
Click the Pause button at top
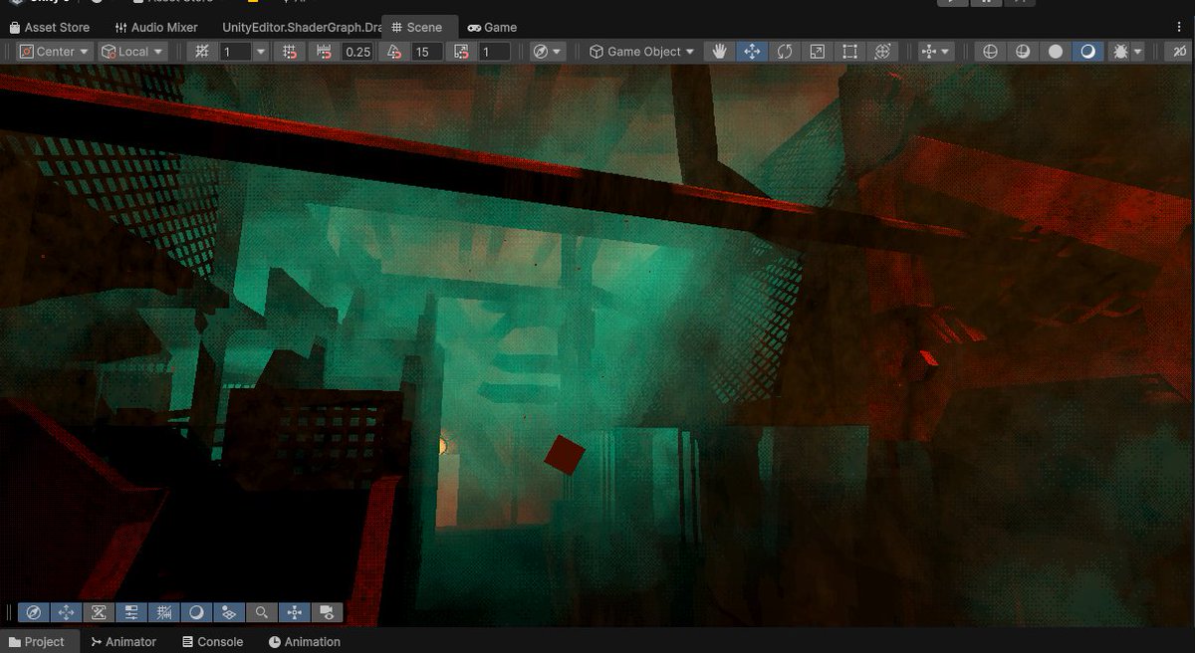[985, 3]
